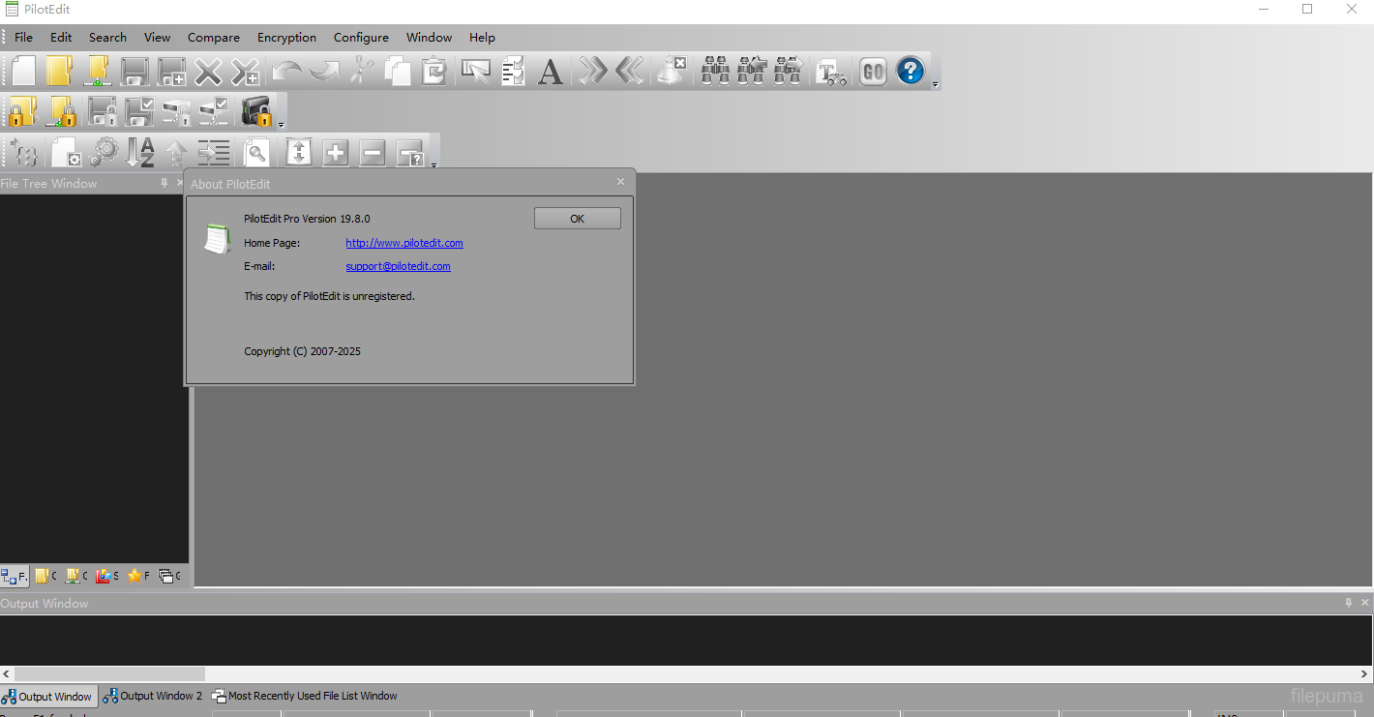Click the Save floppy disk icon
This screenshot has height=717, width=1374.
134,71
